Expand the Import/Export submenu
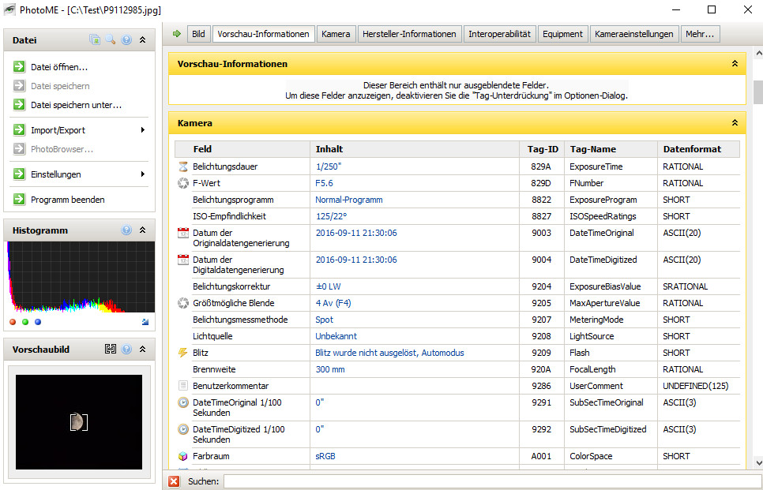This screenshot has width=763, height=490. click(142, 130)
